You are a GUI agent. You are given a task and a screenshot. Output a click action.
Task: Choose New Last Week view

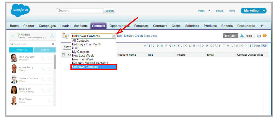pyautogui.click(x=83, y=55)
